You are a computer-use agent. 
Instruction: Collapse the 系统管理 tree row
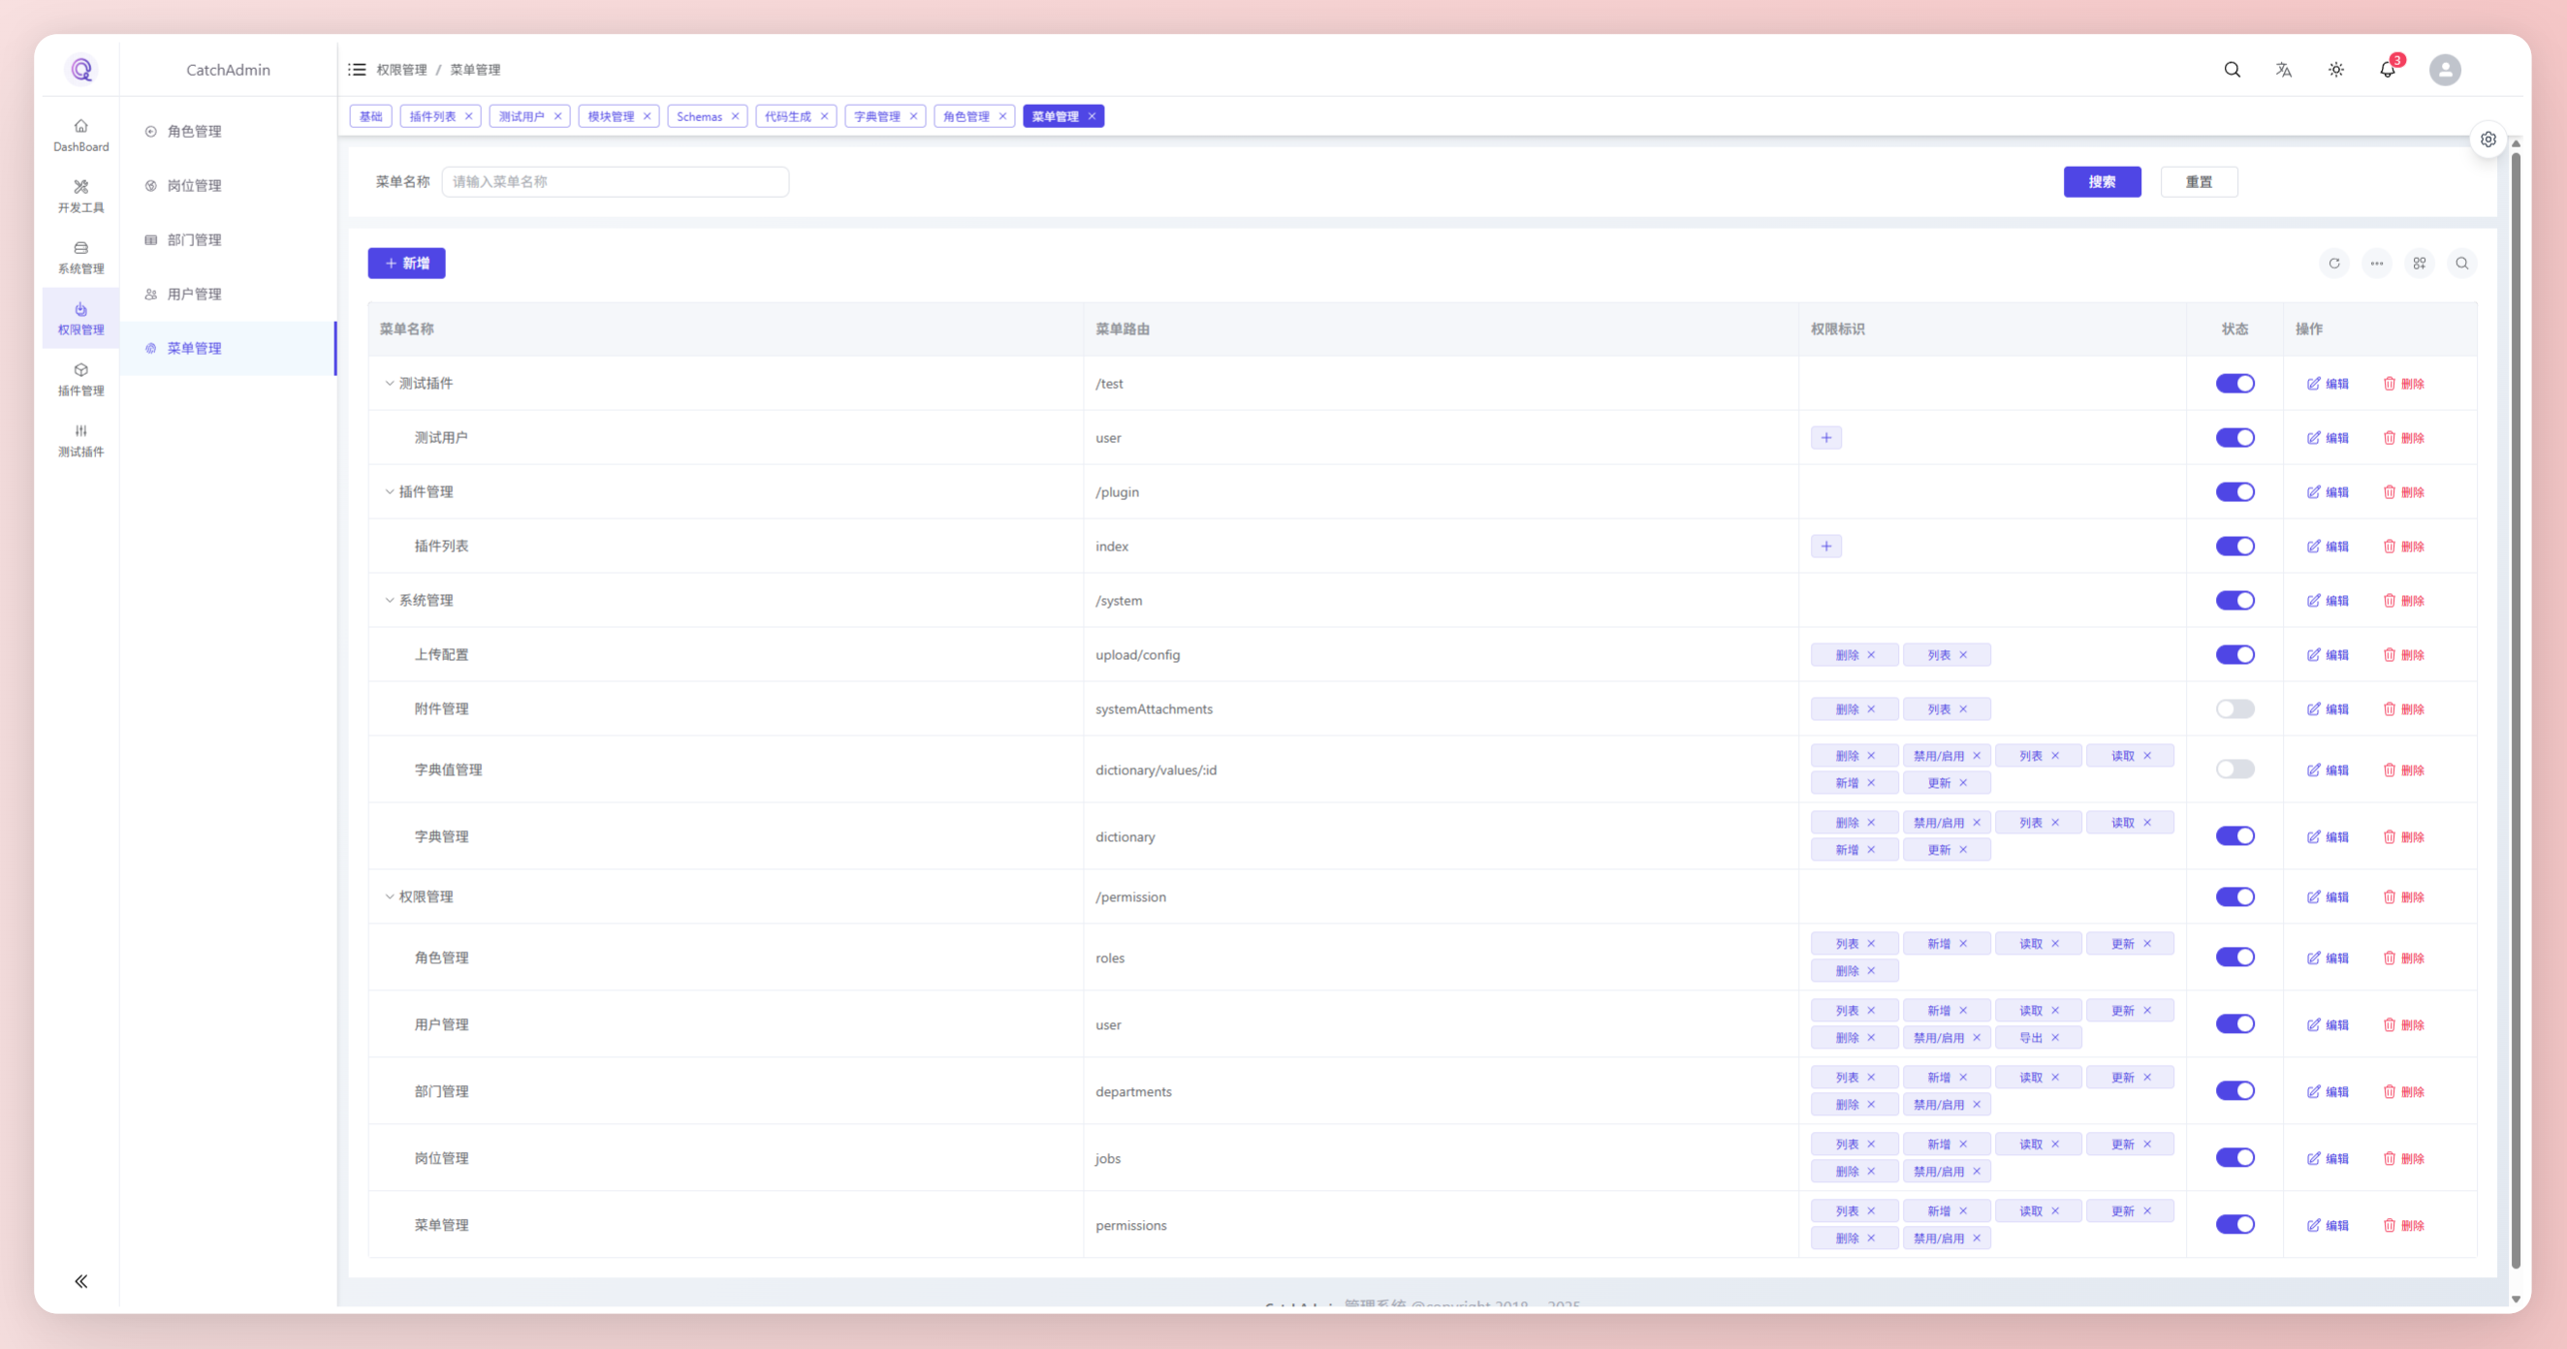point(390,601)
